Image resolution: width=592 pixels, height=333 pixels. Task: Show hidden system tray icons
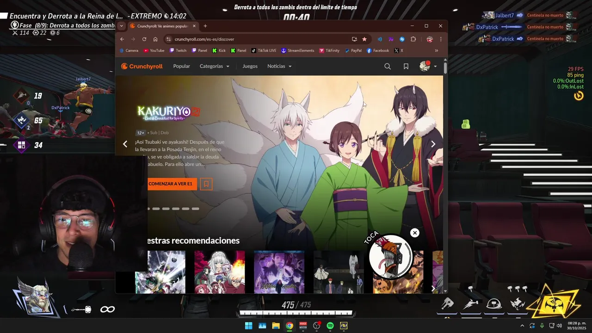tap(522, 326)
